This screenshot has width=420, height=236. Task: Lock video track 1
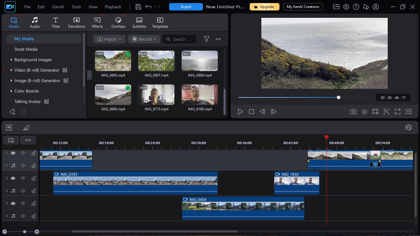click(34, 153)
